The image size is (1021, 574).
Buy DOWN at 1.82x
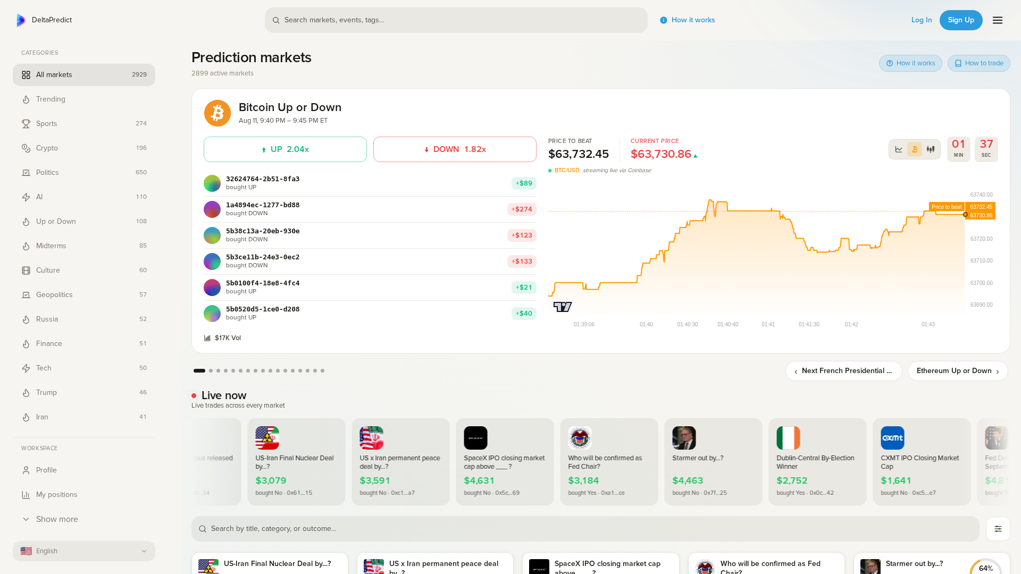click(455, 149)
